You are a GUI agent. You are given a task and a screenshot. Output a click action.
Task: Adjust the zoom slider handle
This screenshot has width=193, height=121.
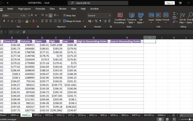tap(190, 119)
